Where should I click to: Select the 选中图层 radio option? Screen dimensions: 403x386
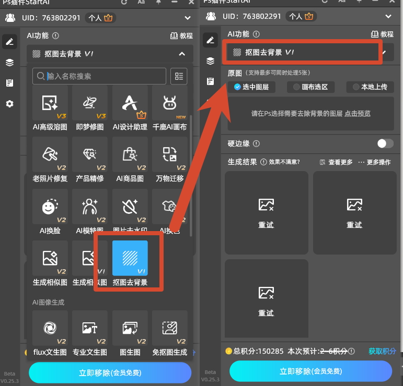[x=251, y=87]
